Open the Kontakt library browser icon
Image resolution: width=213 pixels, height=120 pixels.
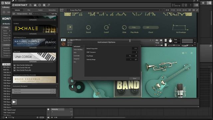(31, 5)
